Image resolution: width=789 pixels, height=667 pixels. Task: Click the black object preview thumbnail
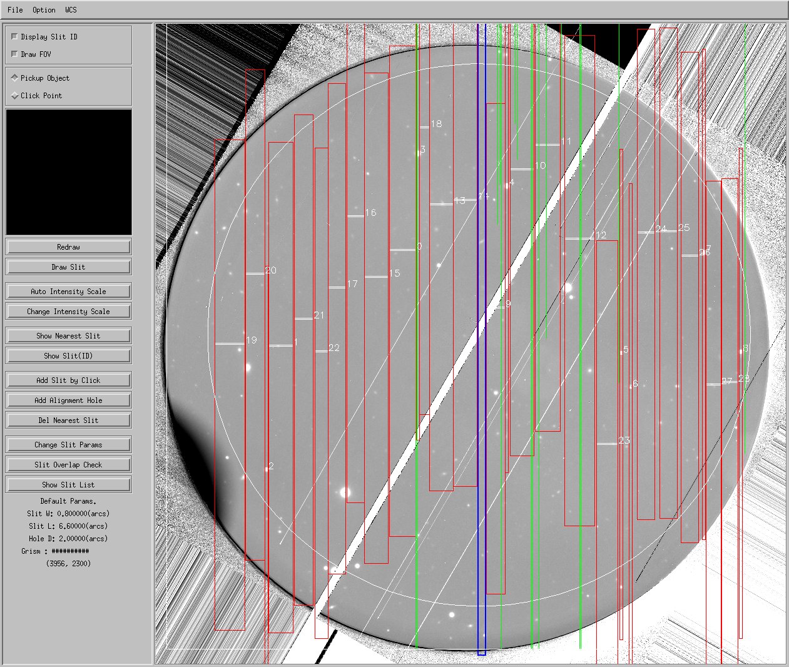(x=69, y=172)
